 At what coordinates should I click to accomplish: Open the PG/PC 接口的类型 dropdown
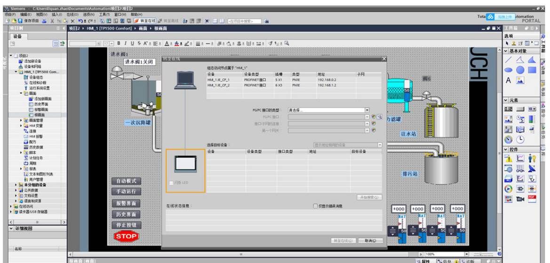click(367, 110)
